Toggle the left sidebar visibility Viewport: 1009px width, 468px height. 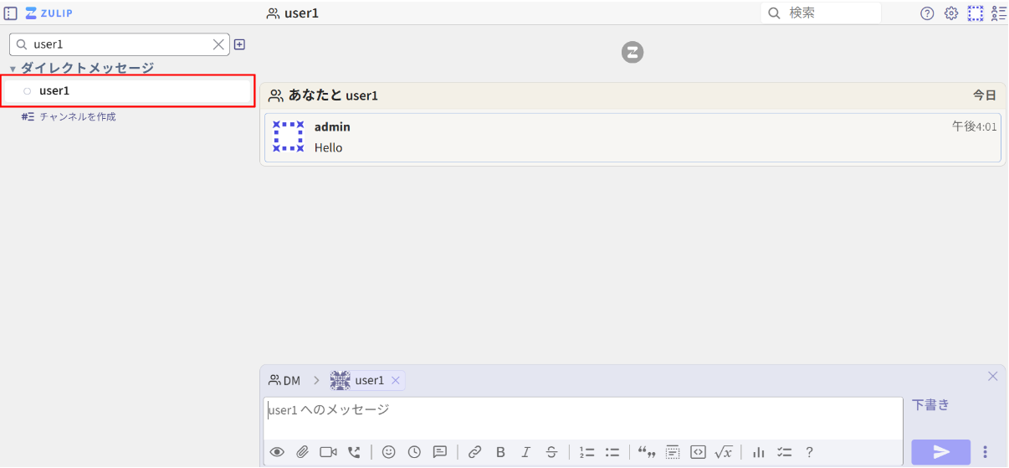(11, 13)
